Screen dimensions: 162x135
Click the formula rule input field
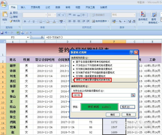(101, 95)
